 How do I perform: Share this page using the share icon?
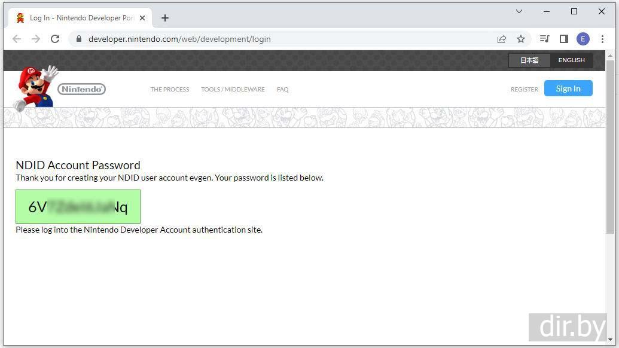click(x=501, y=39)
